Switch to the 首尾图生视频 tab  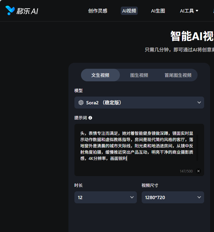click(178, 75)
